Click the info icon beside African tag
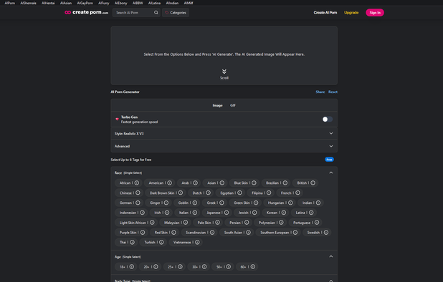Image resolution: width=443 pixels, height=282 pixels. click(x=137, y=183)
